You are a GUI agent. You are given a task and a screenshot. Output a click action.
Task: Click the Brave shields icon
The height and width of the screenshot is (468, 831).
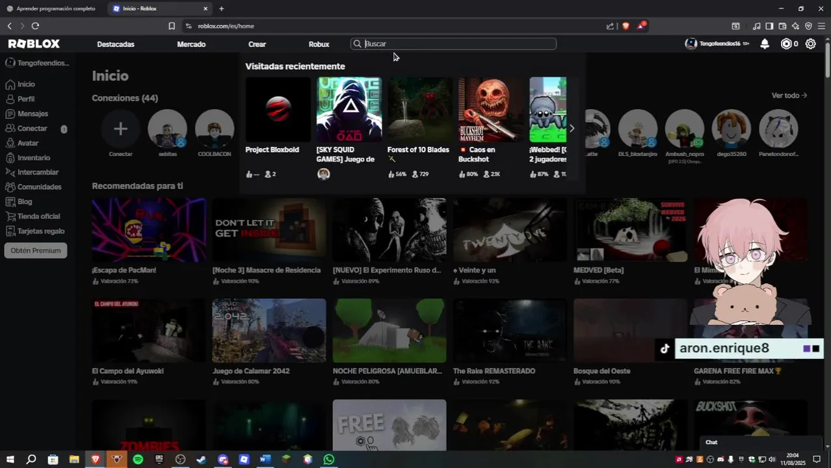click(x=626, y=26)
